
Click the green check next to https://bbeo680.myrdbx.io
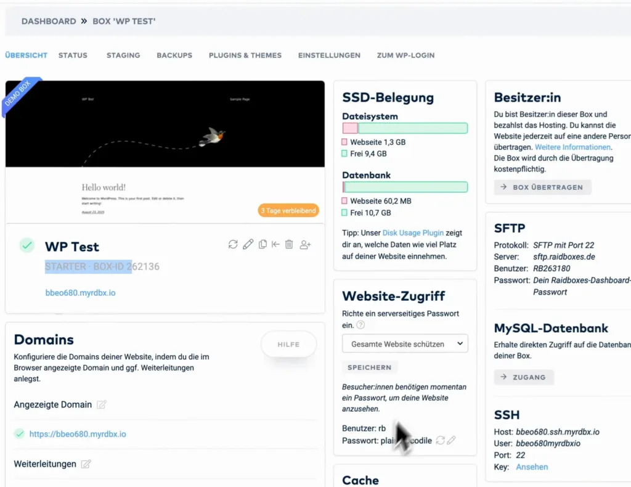(19, 434)
